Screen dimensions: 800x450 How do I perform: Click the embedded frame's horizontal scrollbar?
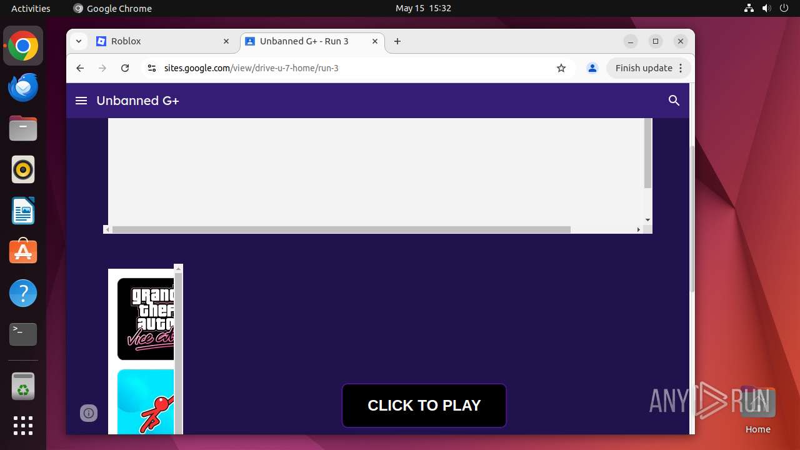coord(341,229)
